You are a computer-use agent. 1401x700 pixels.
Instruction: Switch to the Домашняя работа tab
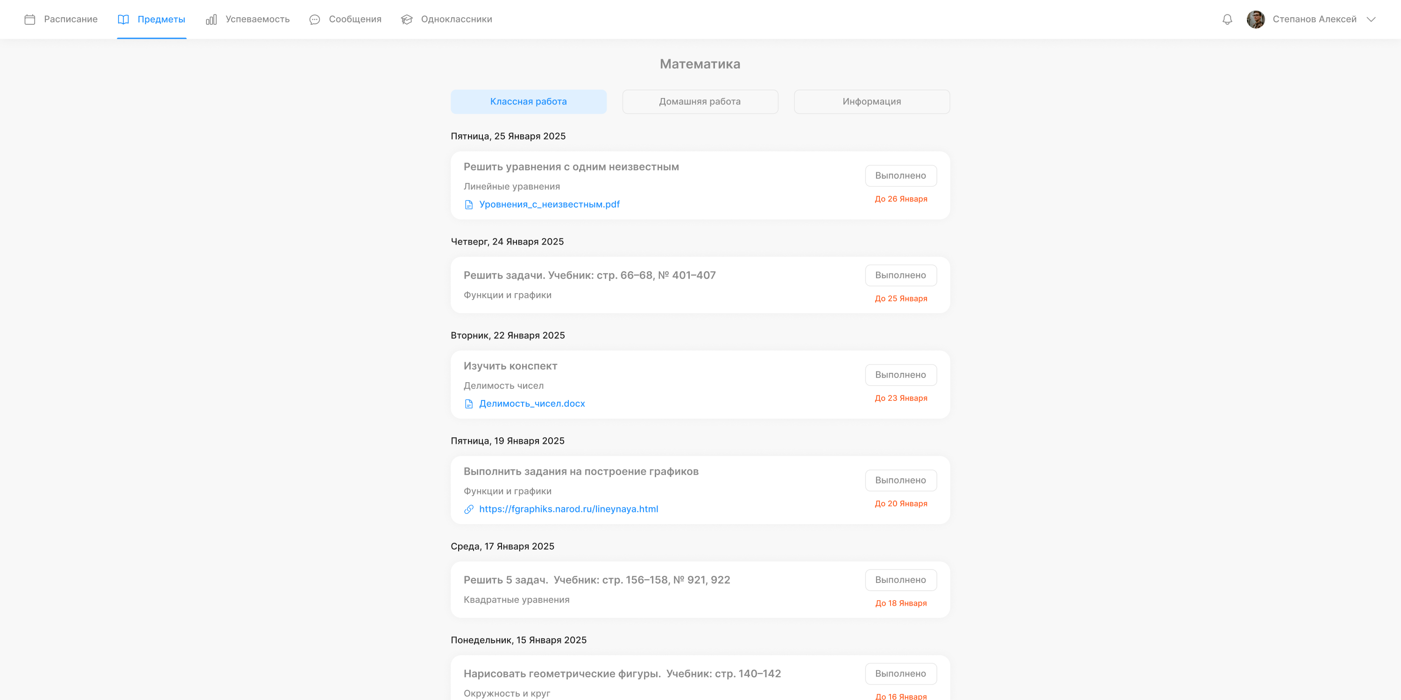pyautogui.click(x=700, y=102)
